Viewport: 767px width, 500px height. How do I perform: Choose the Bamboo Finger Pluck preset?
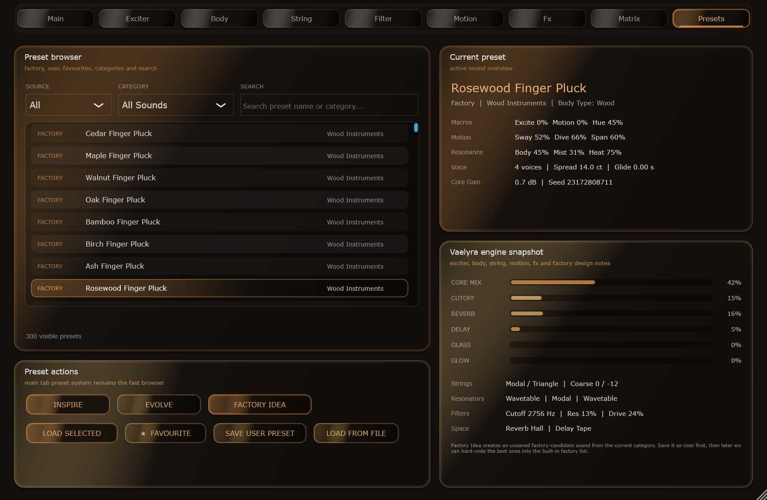(x=219, y=222)
